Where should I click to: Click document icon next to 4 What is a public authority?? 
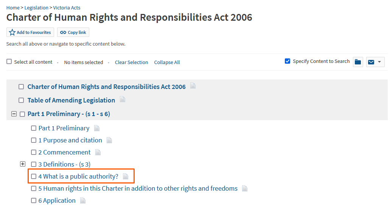[x=126, y=176]
